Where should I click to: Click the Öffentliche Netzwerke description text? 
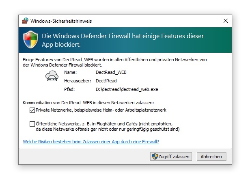pos(108,127)
